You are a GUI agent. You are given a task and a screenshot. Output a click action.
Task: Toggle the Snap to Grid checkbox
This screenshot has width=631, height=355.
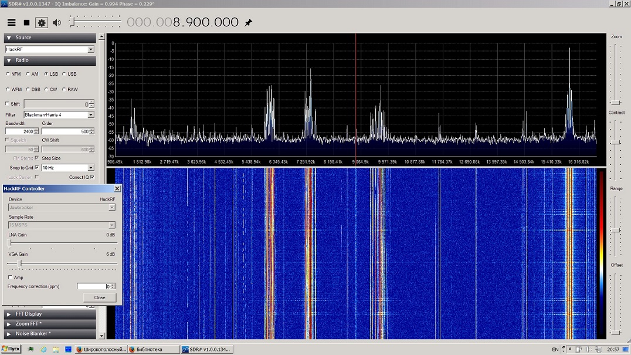36,167
